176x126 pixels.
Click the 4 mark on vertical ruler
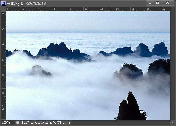click(3, 44)
